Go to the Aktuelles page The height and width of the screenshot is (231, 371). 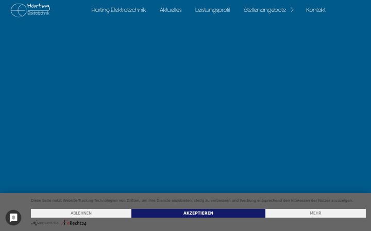(x=171, y=10)
